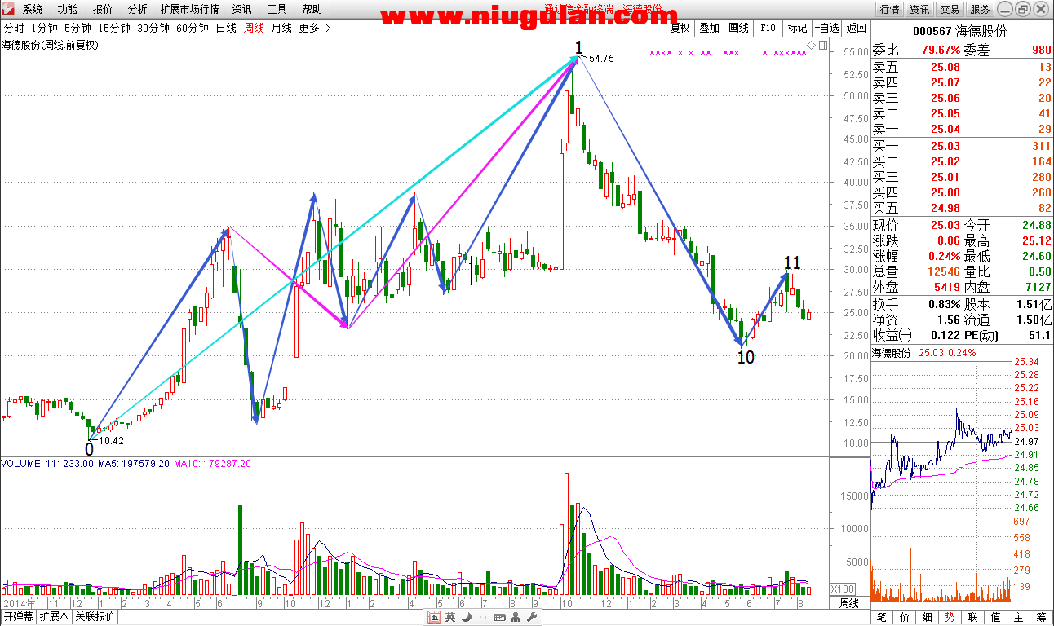Click the split-panel icon above the price axis

point(822,45)
